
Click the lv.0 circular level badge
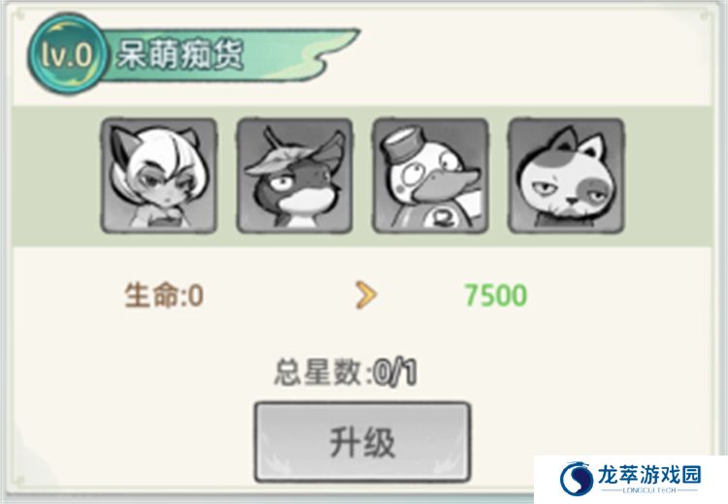pos(67,54)
